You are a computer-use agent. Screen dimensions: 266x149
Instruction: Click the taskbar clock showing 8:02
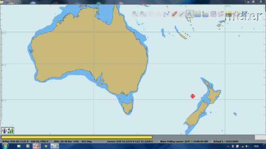click(256, 146)
